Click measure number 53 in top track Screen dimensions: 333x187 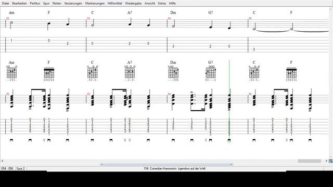tap(88, 19)
